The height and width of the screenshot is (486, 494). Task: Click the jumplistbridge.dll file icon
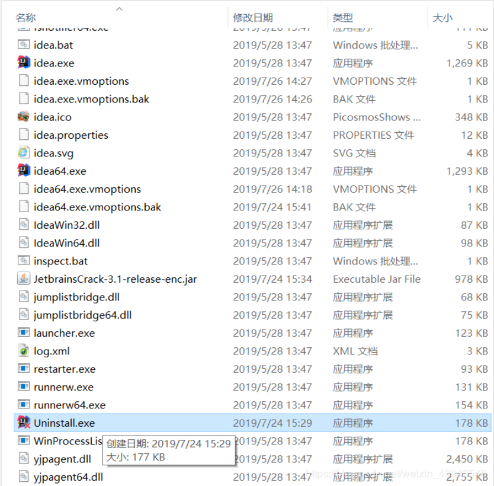pyautogui.click(x=24, y=296)
